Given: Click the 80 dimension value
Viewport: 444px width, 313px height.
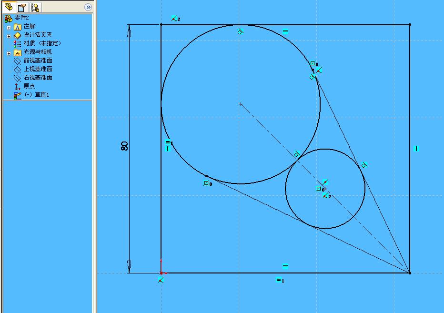Looking at the screenshot, I should (x=124, y=146).
